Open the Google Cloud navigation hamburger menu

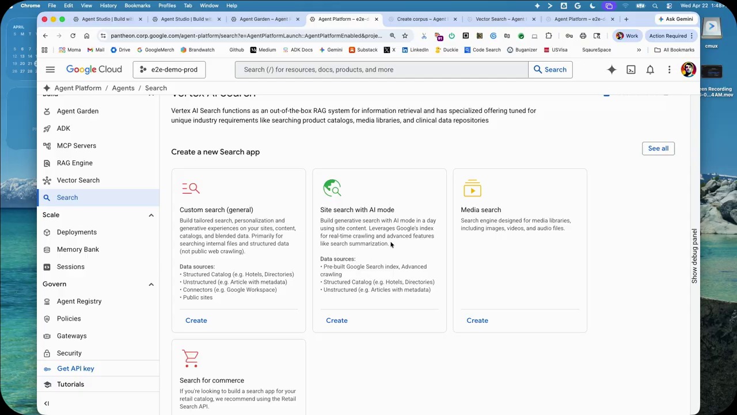click(50, 70)
